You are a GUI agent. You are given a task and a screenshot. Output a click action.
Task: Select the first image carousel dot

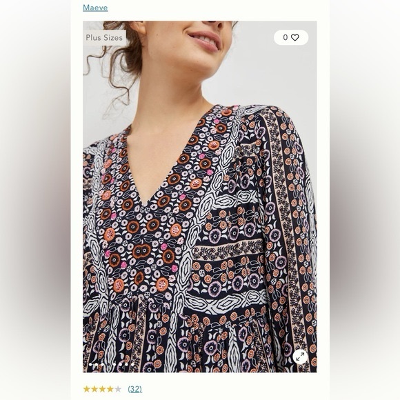tap(90, 365)
